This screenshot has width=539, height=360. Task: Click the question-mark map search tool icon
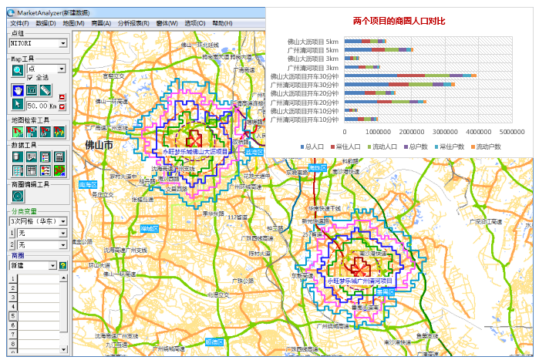pyautogui.click(x=59, y=132)
